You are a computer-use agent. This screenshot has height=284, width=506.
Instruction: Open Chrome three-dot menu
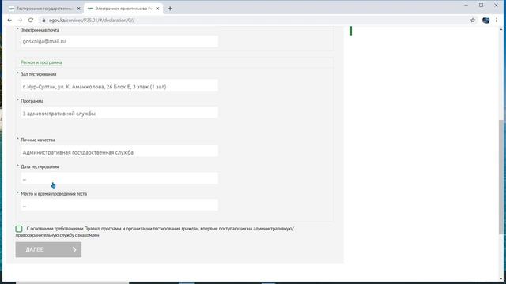click(497, 20)
